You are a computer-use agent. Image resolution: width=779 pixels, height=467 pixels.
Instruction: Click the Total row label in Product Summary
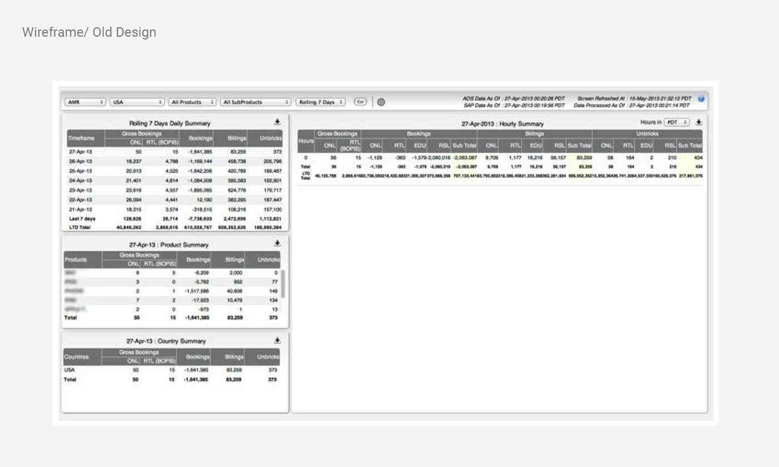pos(71,318)
